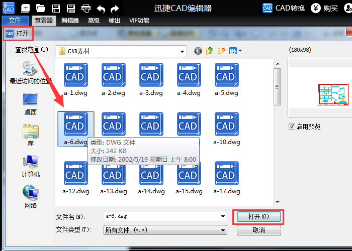Screen dimensions: 352x251
Task: Select file a-5.dwg
Action: click(226, 79)
